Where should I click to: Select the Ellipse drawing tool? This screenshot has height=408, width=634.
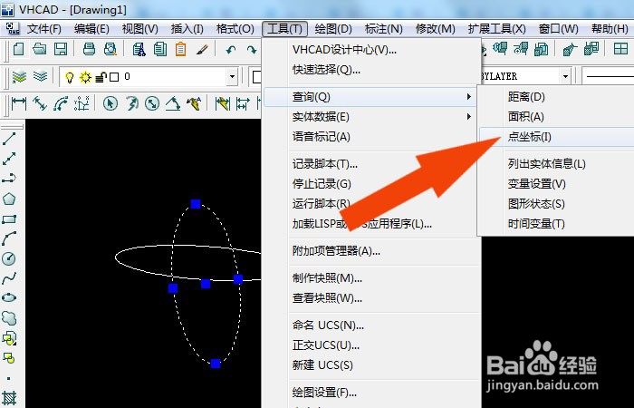pos(9,298)
